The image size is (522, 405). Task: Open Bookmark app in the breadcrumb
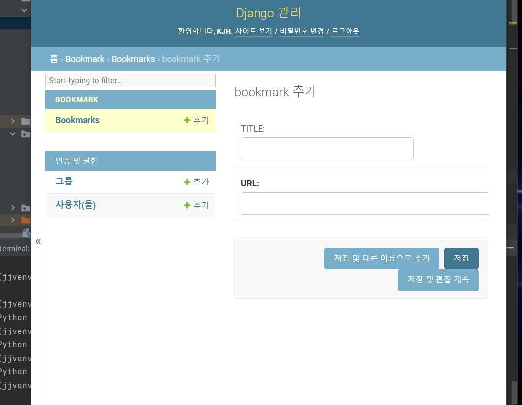[85, 59]
